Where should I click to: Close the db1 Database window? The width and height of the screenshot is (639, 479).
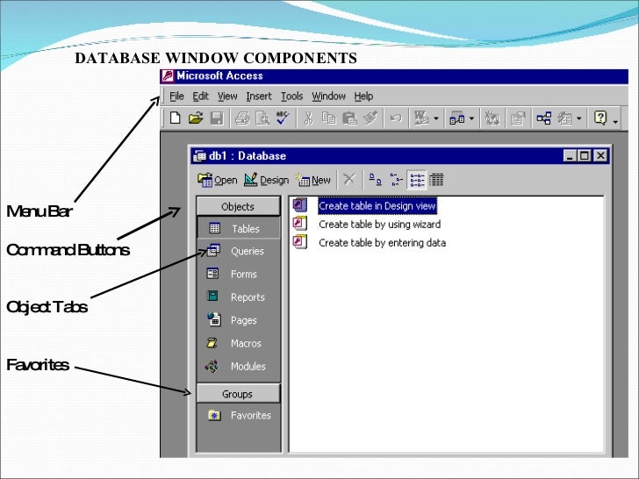coord(600,155)
